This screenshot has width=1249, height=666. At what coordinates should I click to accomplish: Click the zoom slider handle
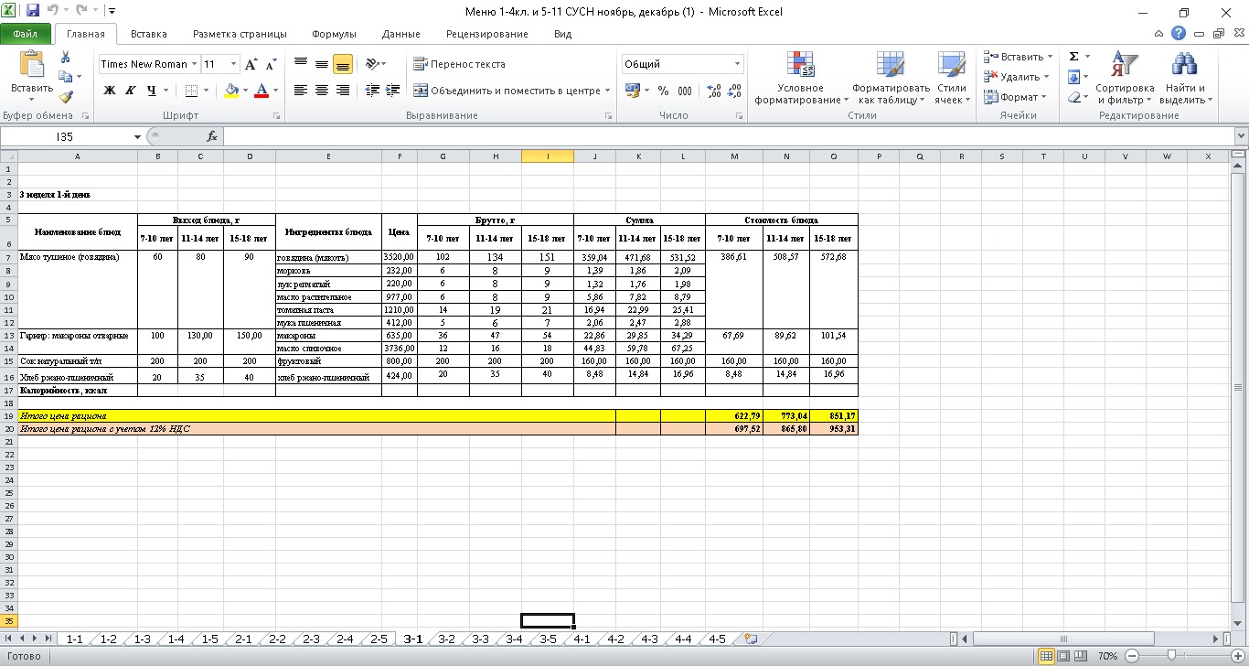pos(1172,656)
